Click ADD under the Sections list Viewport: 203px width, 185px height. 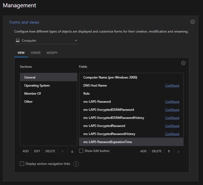click(x=26, y=151)
